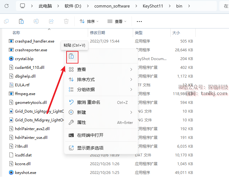229x178 pixels.
Task: Click the toolbar share icon
Action: point(51,21)
